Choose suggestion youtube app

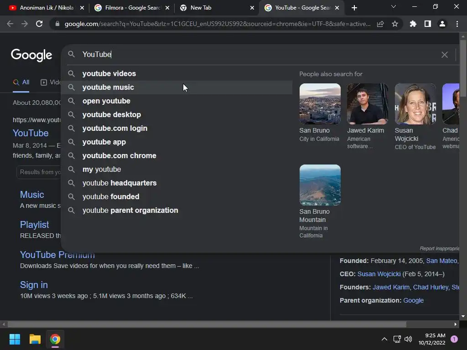[x=176, y=142]
